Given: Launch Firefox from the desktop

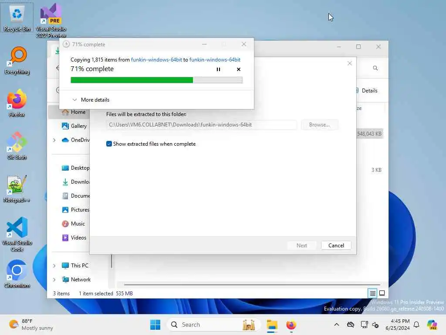Looking at the screenshot, I should 17,103.
